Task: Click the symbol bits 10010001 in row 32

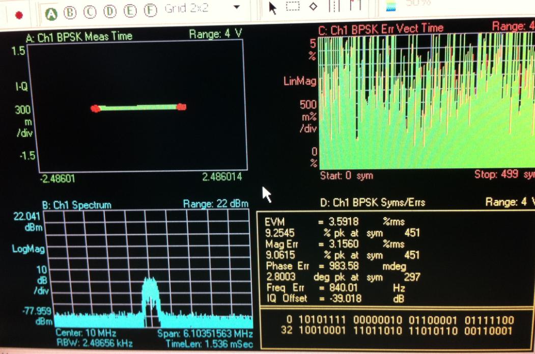Action: click(322, 331)
